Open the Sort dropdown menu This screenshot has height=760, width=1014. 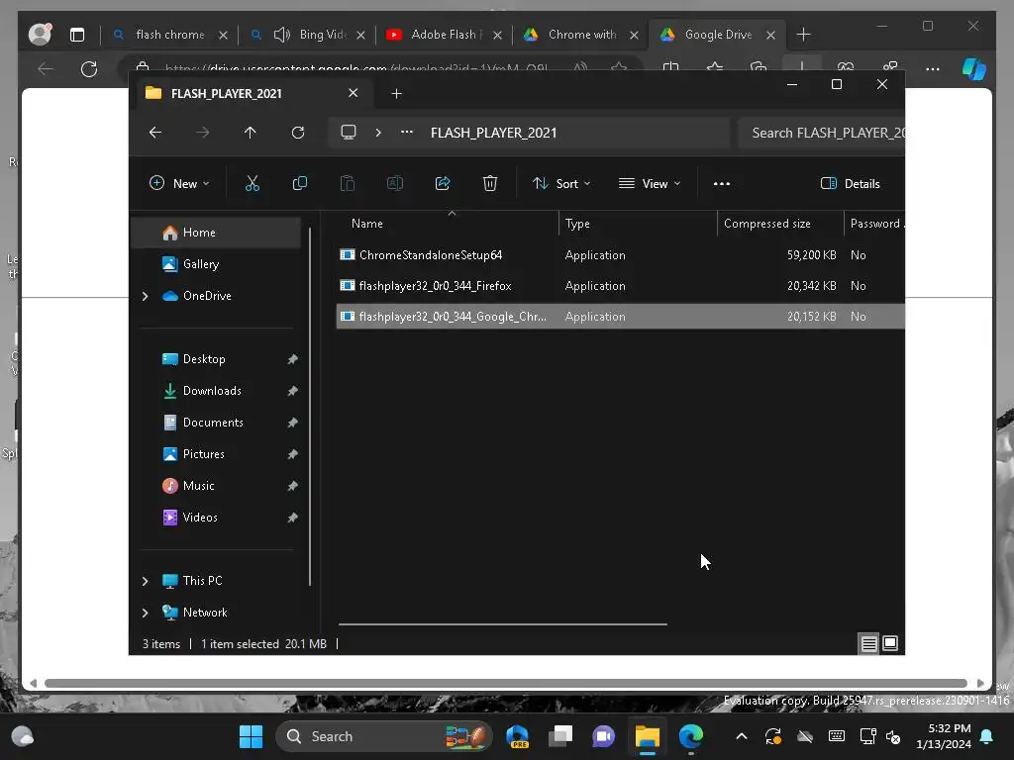562,183
